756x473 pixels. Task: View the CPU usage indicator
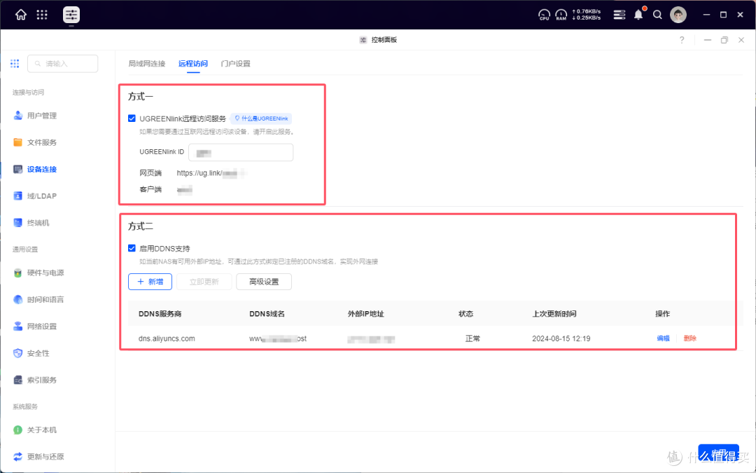coord(544,15)
